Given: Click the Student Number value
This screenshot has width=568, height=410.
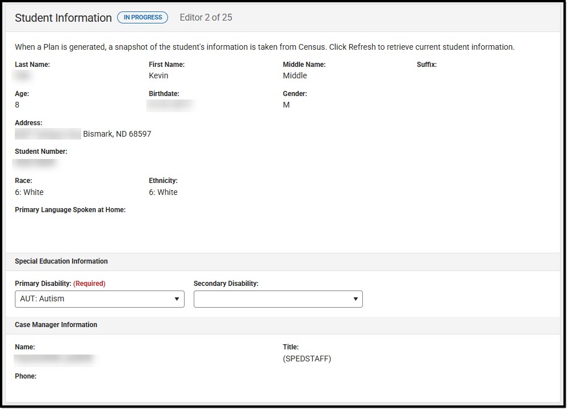Looking at the screenshot, I should pyautogui.click(x=35, y=162).
